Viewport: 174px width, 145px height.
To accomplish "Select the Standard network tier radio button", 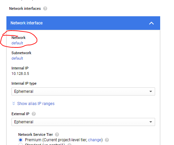I will [21, 144].
